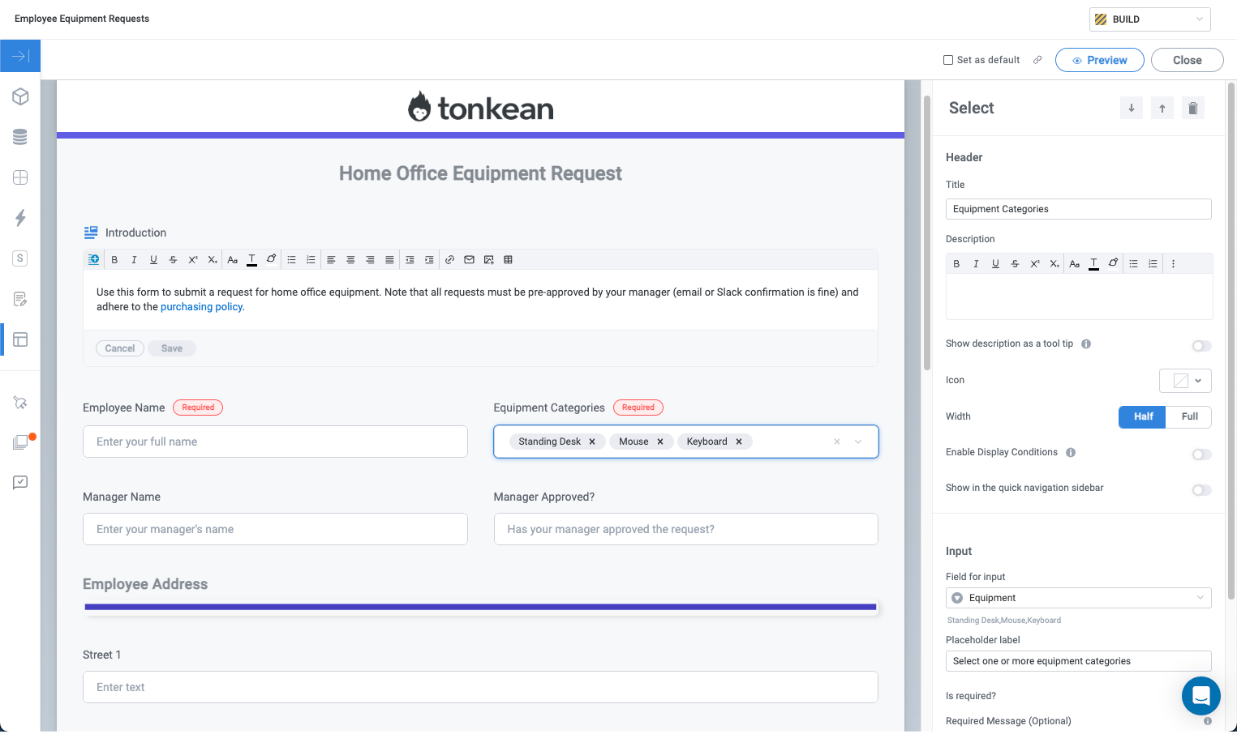
Task: Remove the Standing Desk tag
Action: point(592,442)
